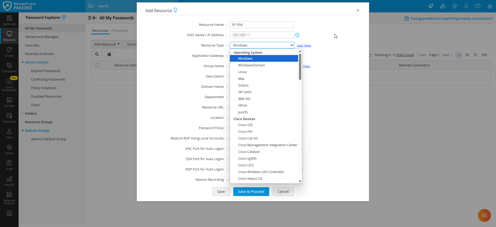Select Cisco Catalyst option
Screen dimensions: 496x227
(x=264, y=152)
